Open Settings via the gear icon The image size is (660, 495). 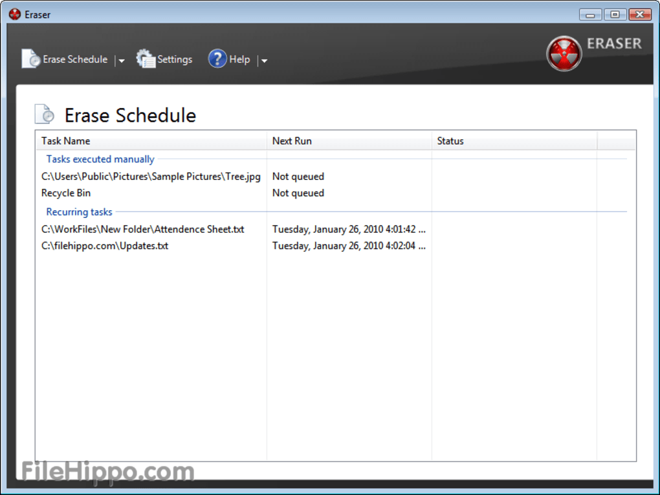coord(146,59)
